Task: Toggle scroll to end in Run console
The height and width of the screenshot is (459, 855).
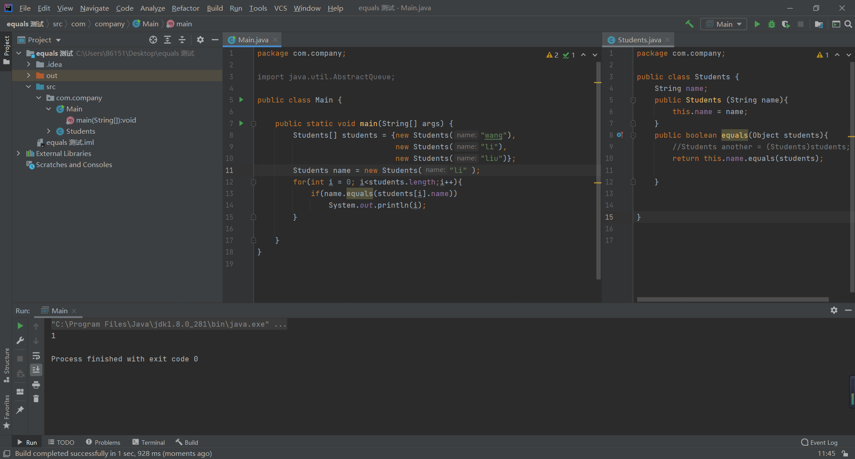Action: [36, 370]
